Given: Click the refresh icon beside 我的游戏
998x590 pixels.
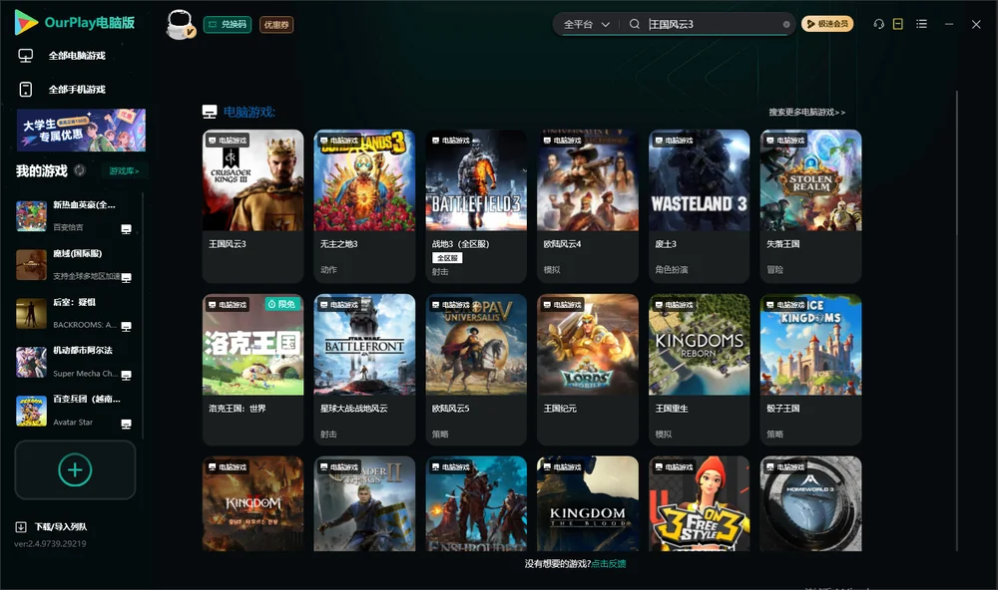Looking at the screenshot, I should point(80,170).
